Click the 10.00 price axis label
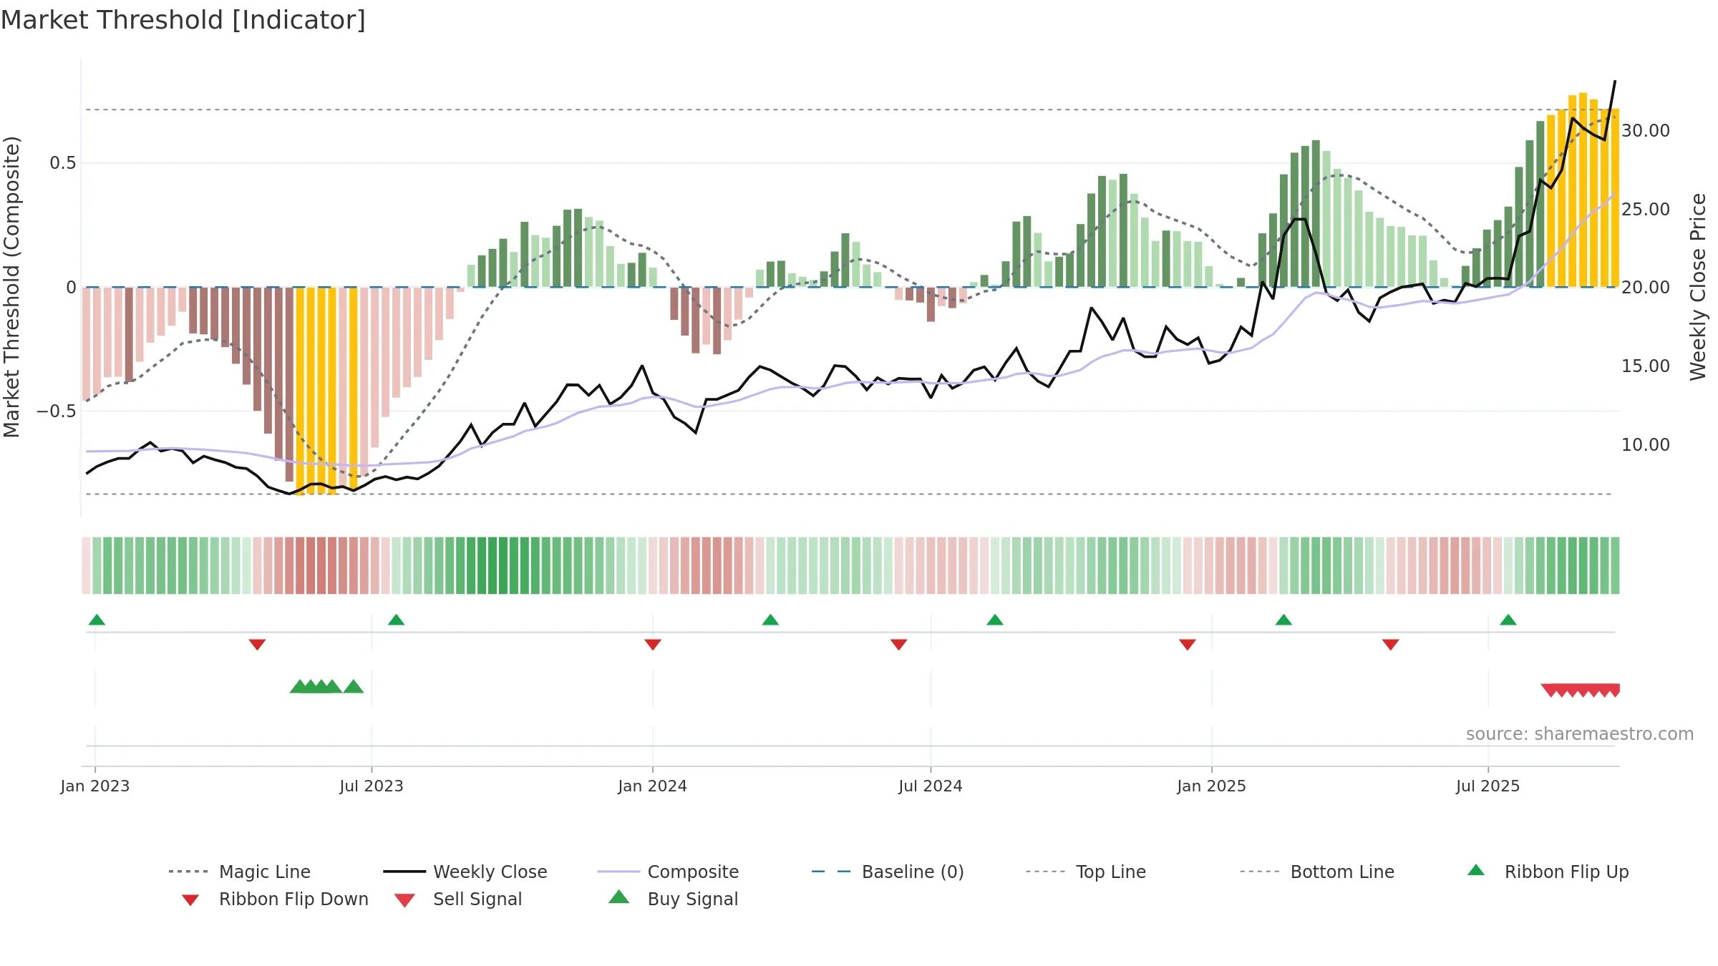The image size is (1718, 966). coord(1646,444)
